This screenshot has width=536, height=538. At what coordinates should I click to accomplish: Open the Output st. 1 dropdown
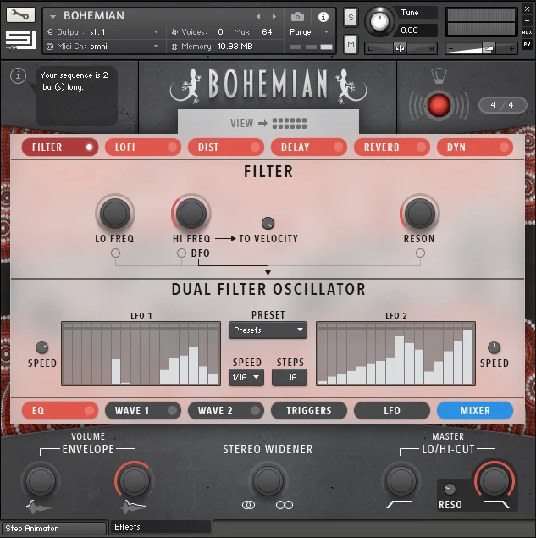[x=102, y=32]
